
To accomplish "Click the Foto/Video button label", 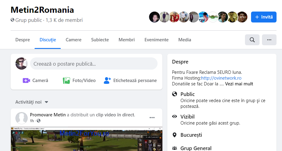I will point(84,81).
